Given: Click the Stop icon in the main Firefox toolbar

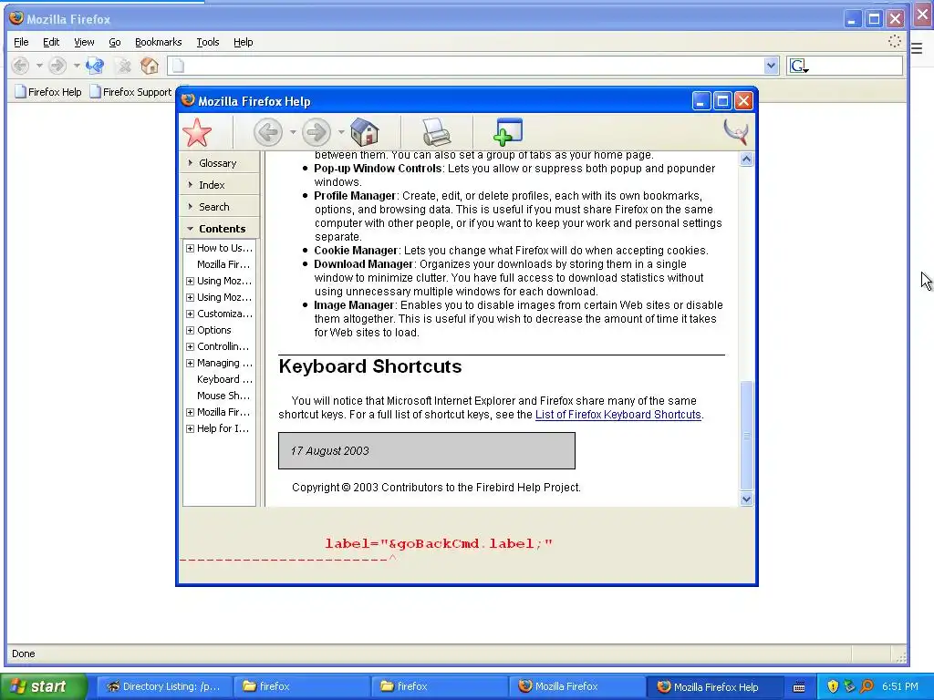Looking at the screenshot, I should click(x=123, y=66).
